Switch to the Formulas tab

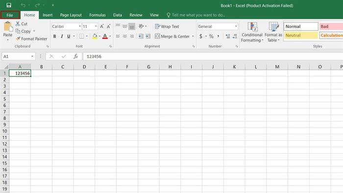click(98, 15)
